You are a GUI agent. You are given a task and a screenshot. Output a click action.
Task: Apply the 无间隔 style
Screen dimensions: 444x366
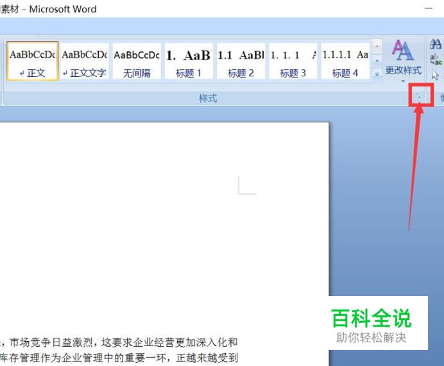pyautogui.click(x=137, y=61)
